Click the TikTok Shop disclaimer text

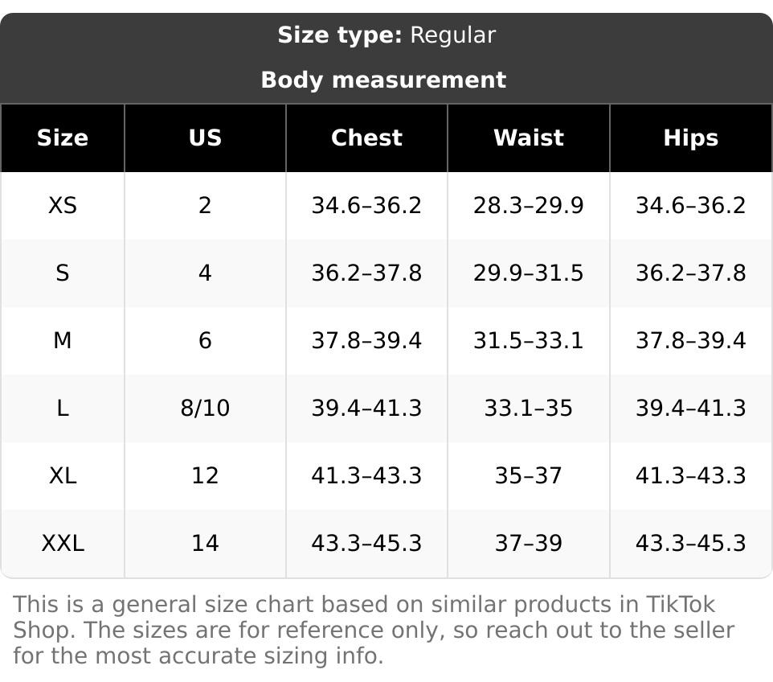point(374,631)
